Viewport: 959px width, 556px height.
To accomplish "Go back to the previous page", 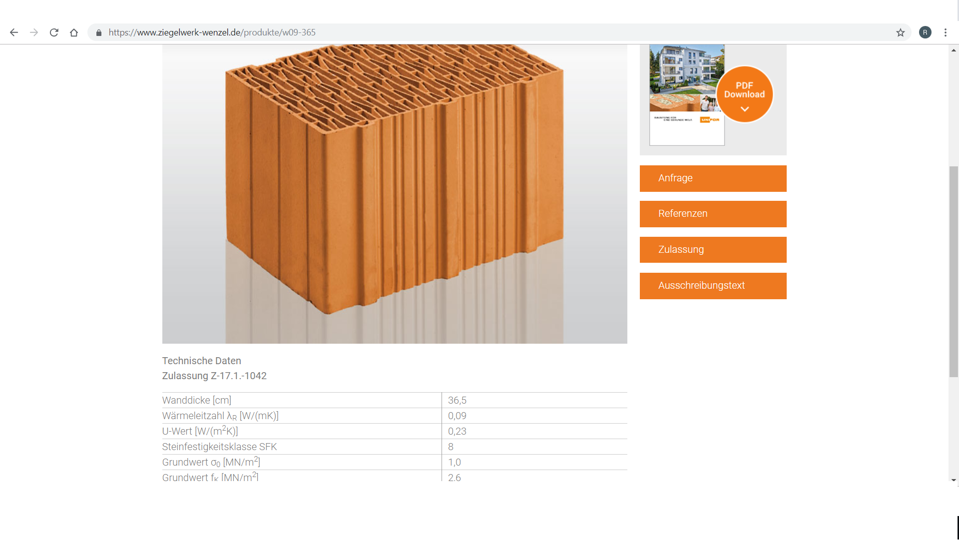I will 14,32.
